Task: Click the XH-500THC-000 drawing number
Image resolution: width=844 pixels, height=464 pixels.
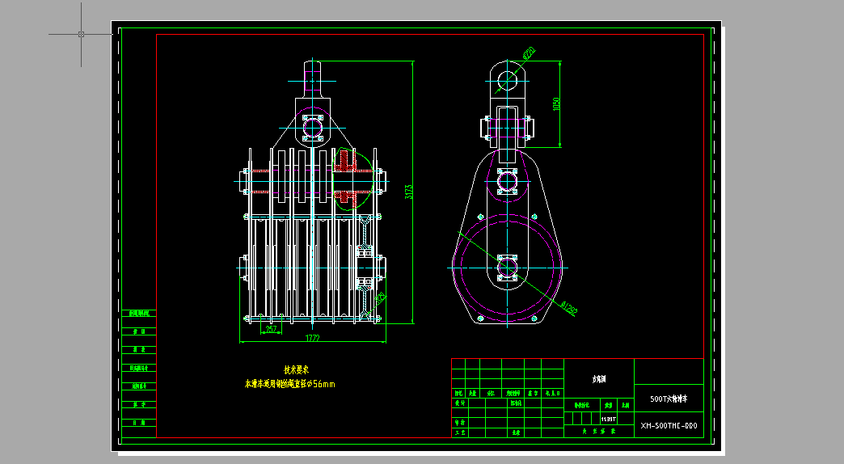Action: tap(669, 425)
